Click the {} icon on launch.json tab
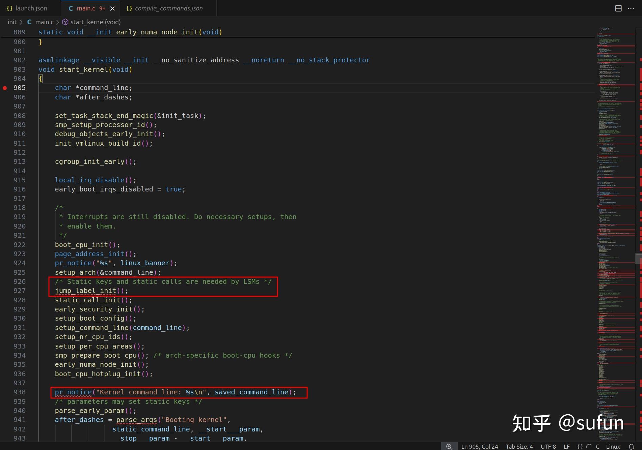The image size is (642, 450). 9,8
